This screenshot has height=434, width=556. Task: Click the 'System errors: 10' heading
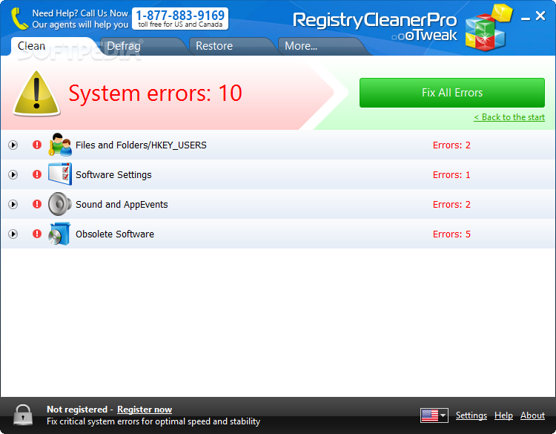point(156,93)
